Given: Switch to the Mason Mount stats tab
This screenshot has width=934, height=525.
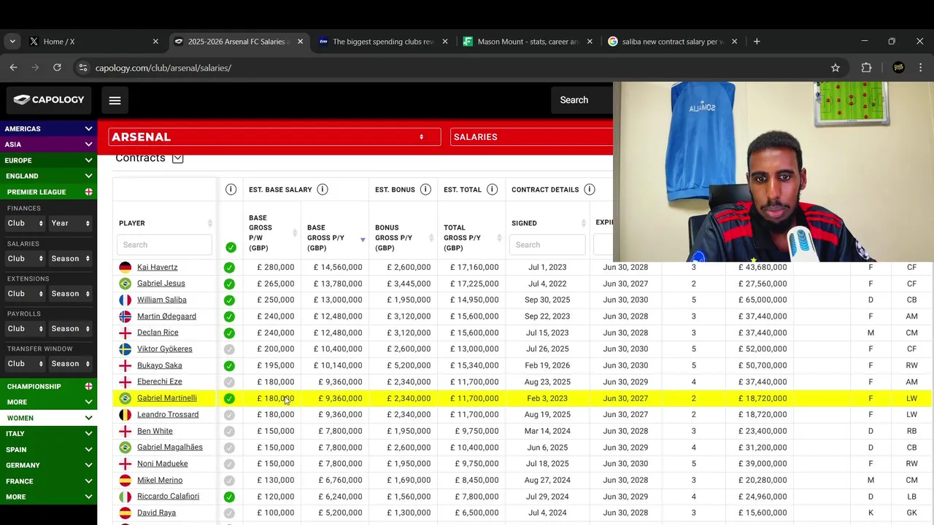Looking at the screenshot, I should (528, 42).
